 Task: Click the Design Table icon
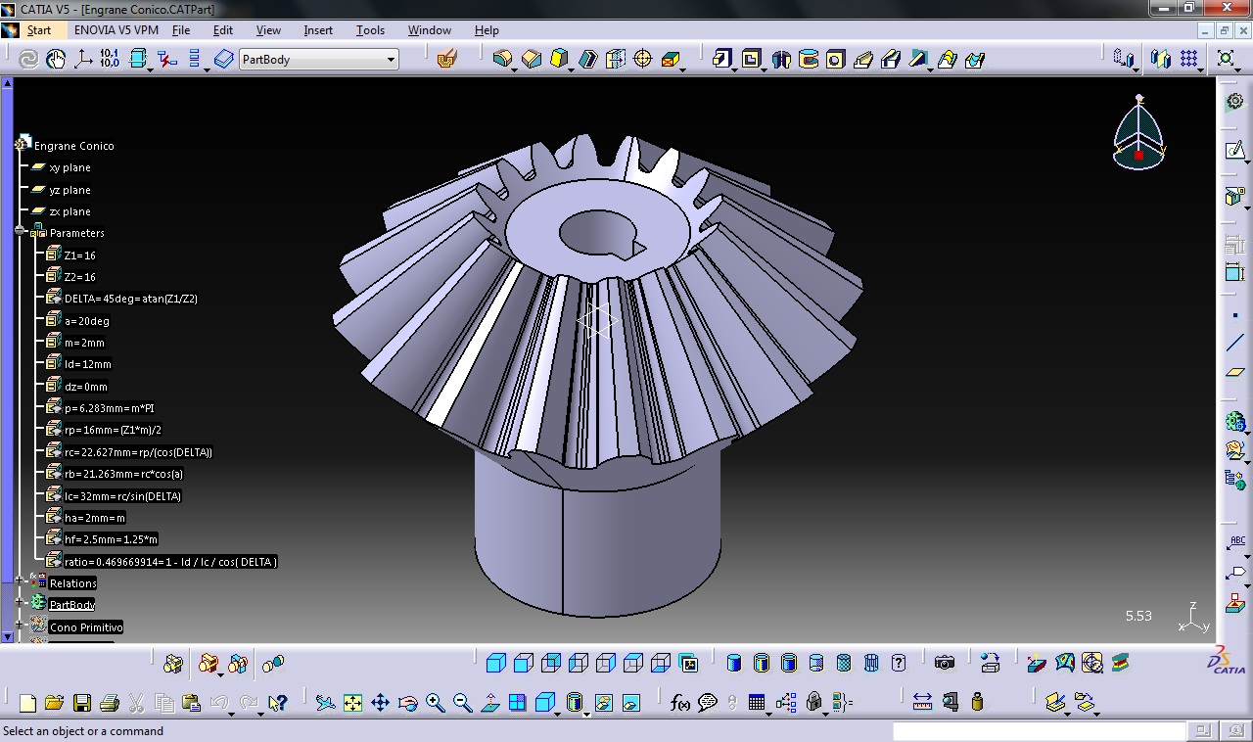click(x=756, y=703)
